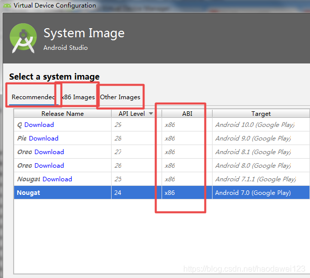Click the Q release name
Image resolution: width=310 pixels, height=278 pixels.
coord(20,125)
